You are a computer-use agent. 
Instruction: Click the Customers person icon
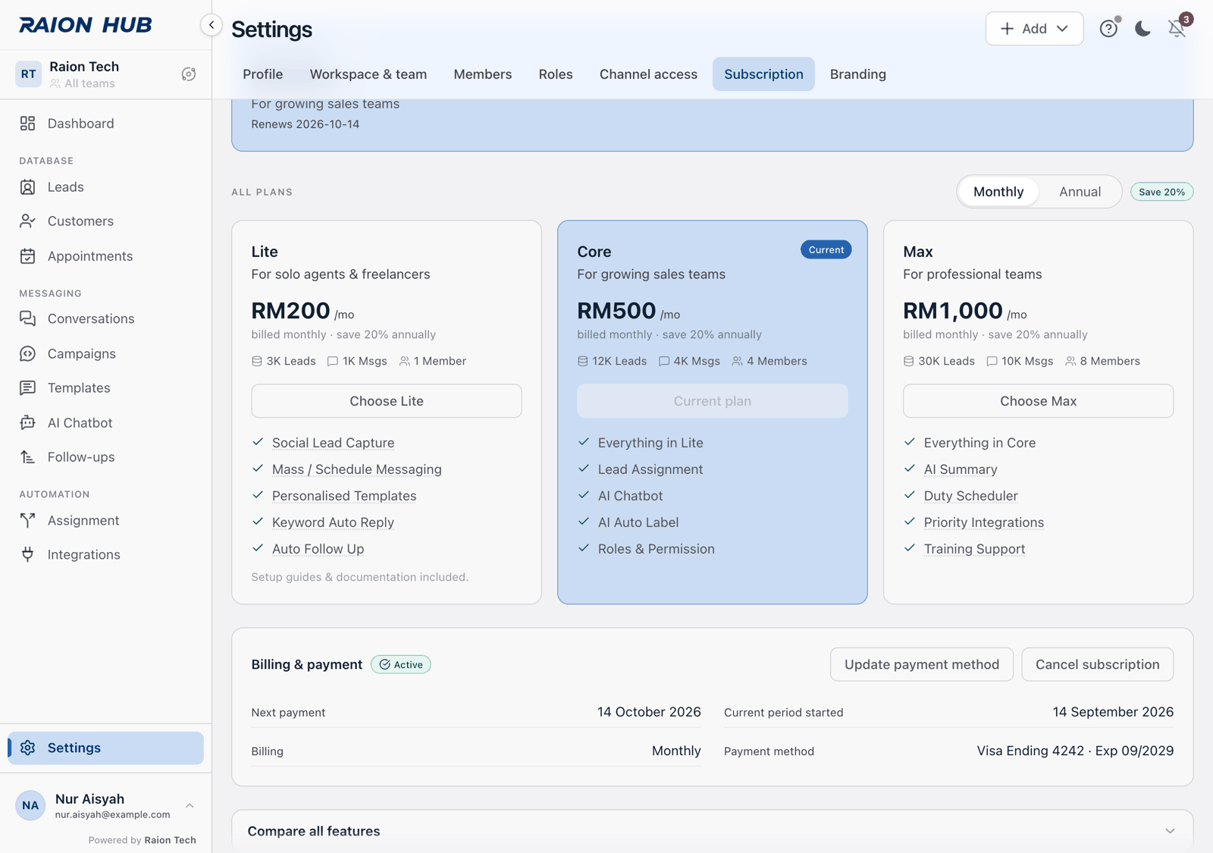(28, 221)
